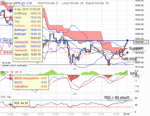150x116 pixels.
Task: Click the black crosshair marker on the RSI line
Action: (10, 104)
